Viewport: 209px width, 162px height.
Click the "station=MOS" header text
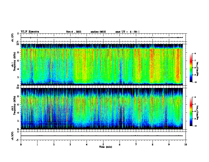[98, 32]
